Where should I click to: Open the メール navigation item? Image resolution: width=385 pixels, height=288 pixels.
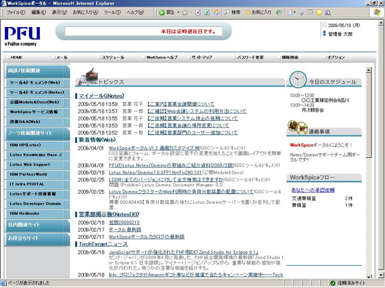pyautogui.click(x=62, y=57)
